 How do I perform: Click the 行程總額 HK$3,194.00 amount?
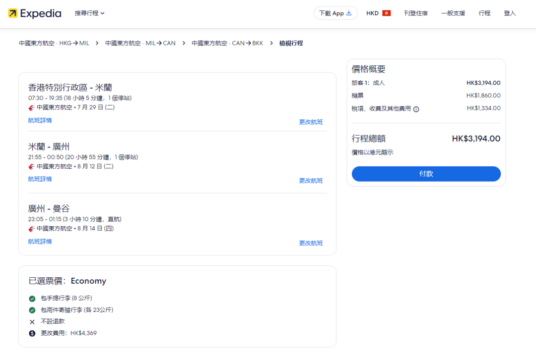click(x=476, y=139)
